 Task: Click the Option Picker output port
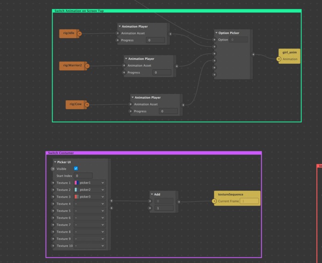click(253, 55)
